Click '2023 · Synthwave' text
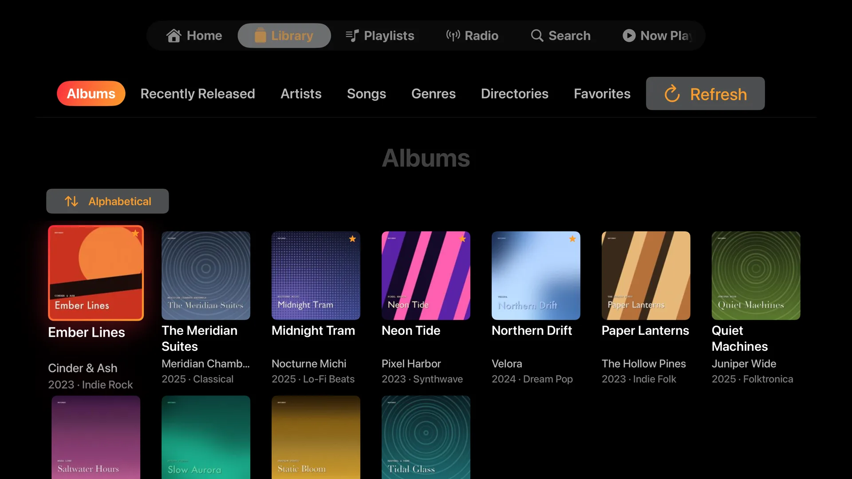This screenshot has height=479, width=852. (x=422, y=379)
